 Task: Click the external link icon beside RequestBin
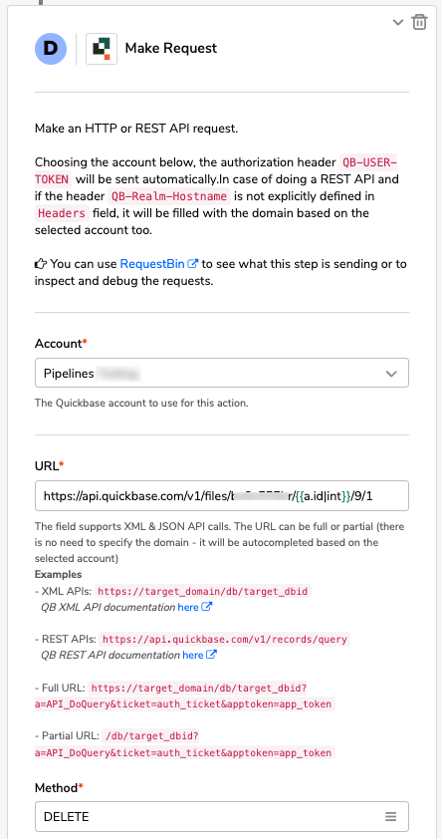click(x=193, y=264)
